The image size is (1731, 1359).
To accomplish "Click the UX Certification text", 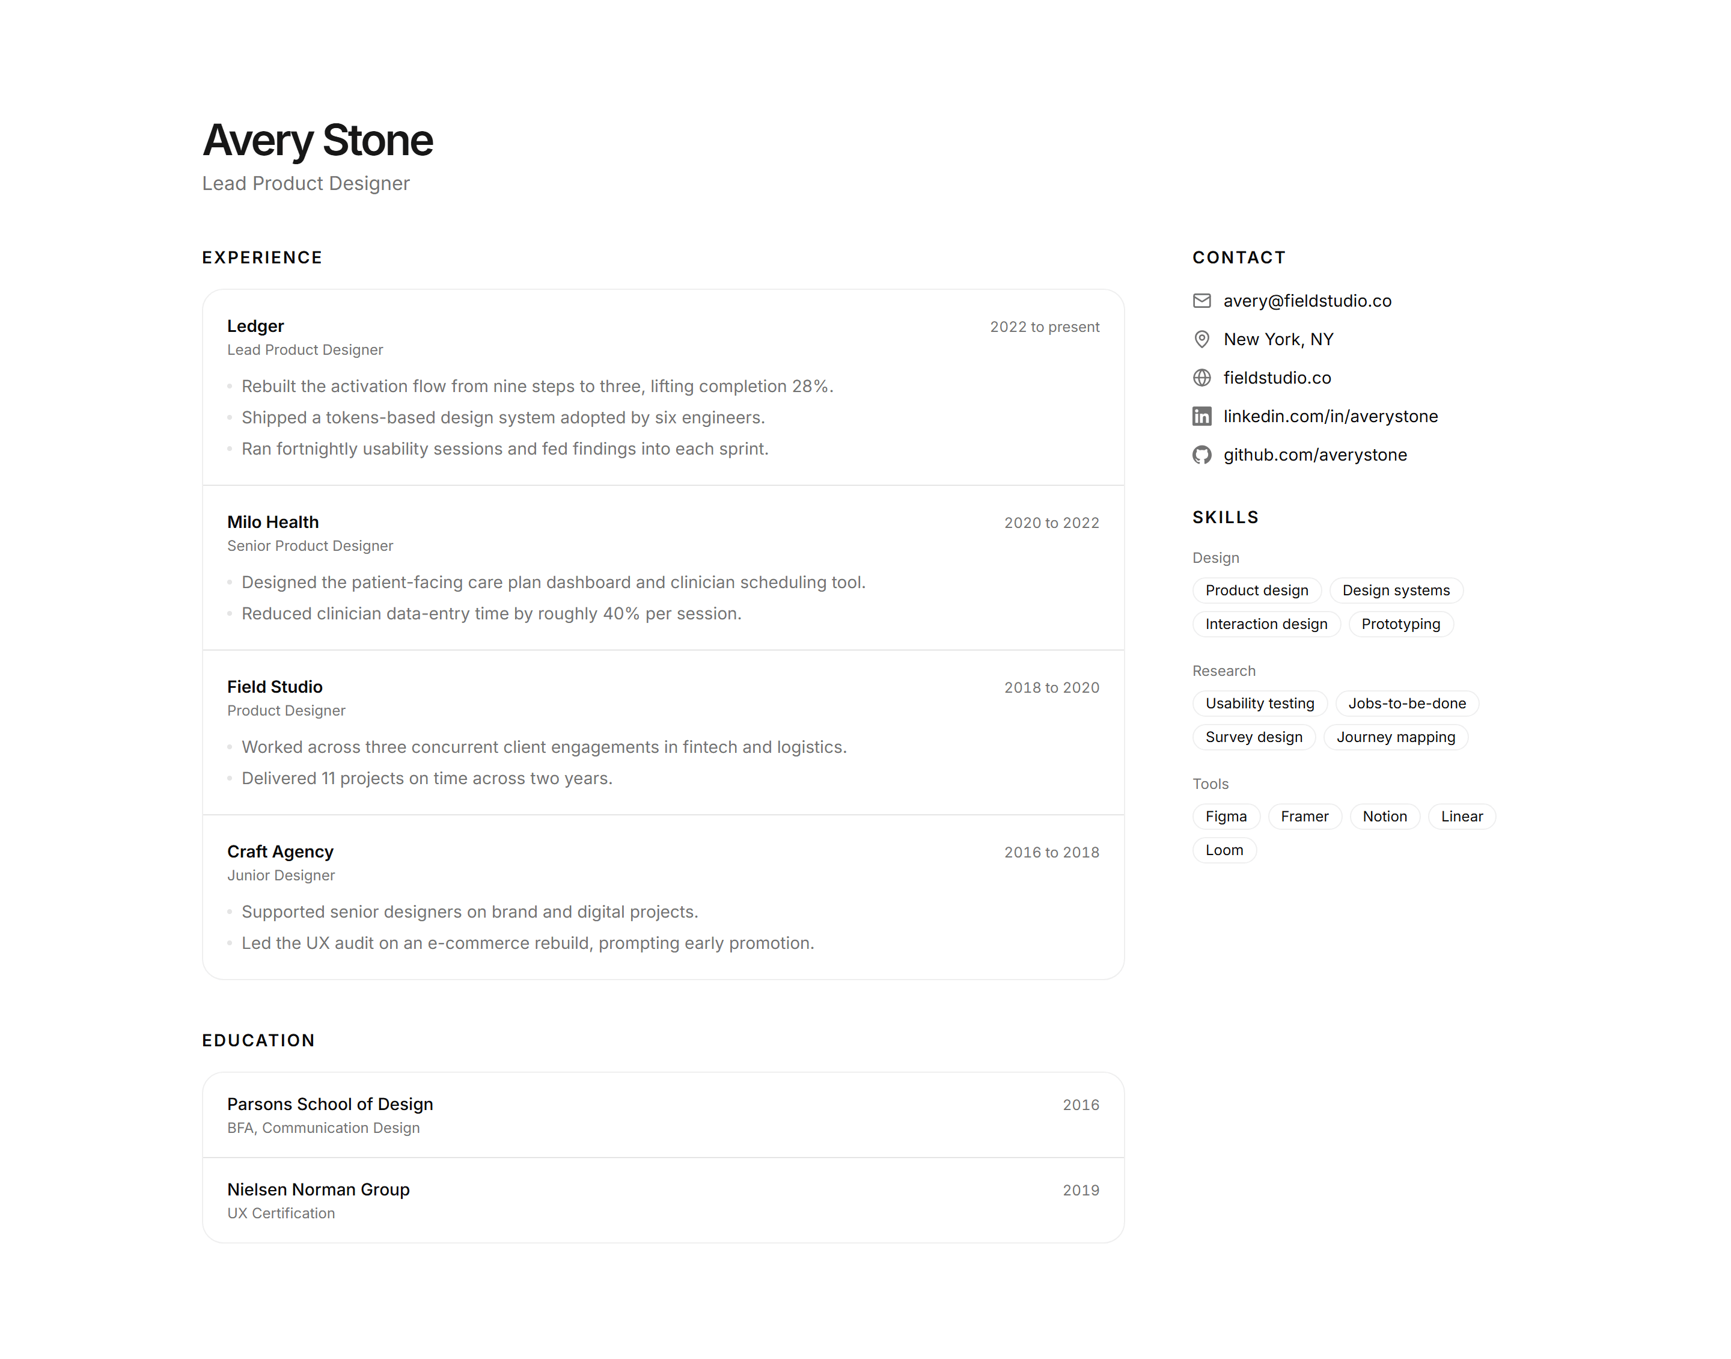I will click(x=281, y=1213).
